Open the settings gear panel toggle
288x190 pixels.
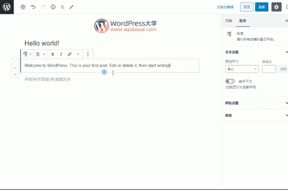click(276, 7)
